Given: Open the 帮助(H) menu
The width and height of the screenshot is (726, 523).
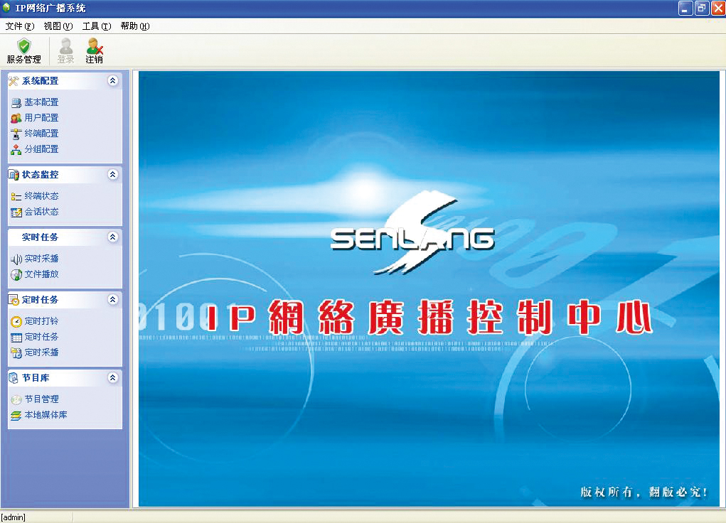Looking at the screenshot, I should [135, 26].
